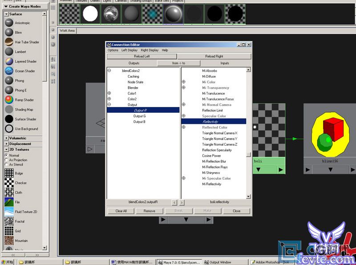The height and width of the screenshot is (265, 356).
Task: Open the Adobe Photoshop taskbar item
Action: pos(272,262)
